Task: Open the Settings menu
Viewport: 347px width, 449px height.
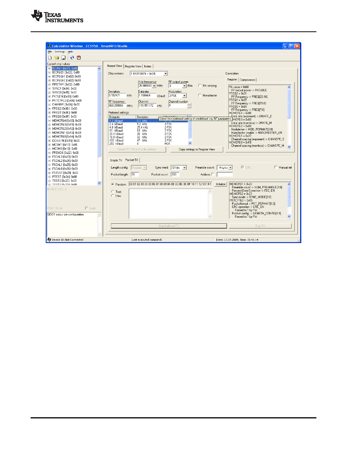Action: pyautogui.click(x=60, y=52)
